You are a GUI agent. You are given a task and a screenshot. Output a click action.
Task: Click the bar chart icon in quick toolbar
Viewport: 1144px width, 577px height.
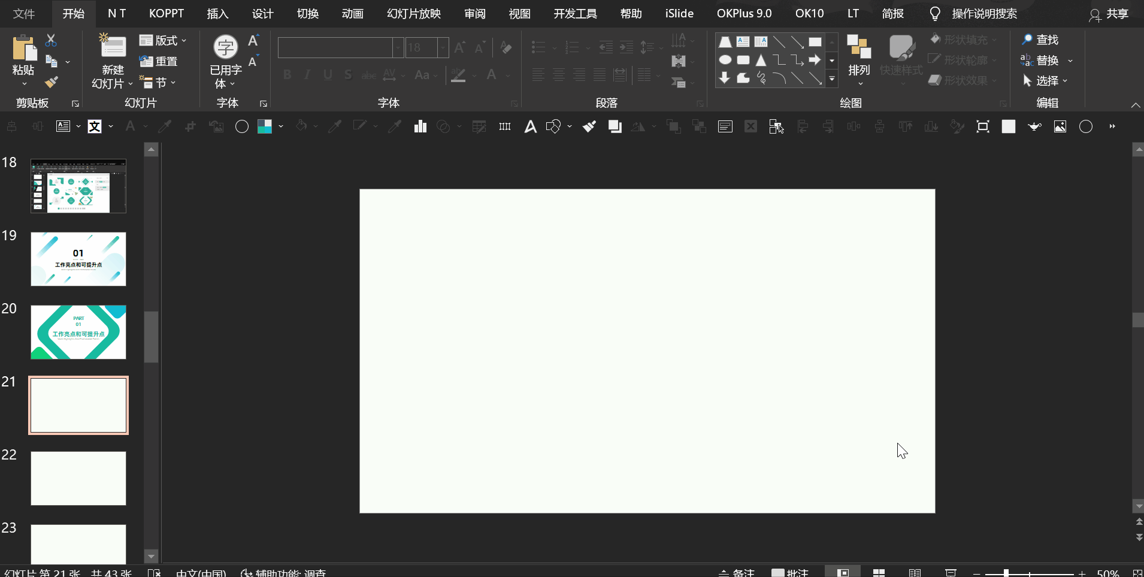pyautogui.click(x=420, y=126)
